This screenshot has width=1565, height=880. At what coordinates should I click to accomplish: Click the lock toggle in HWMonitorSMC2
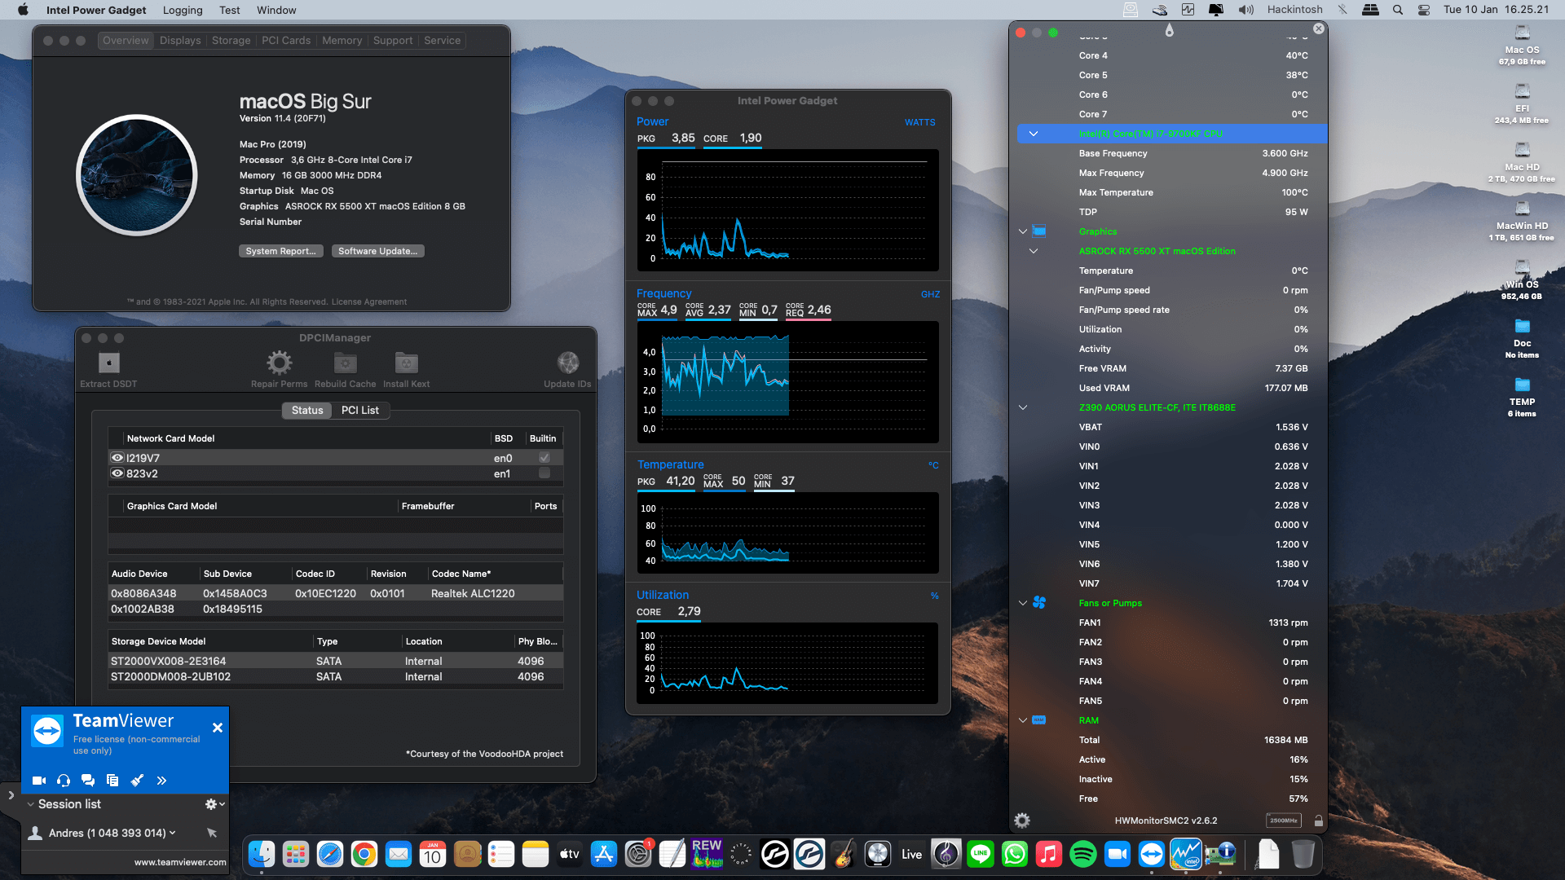point(1319,821)
